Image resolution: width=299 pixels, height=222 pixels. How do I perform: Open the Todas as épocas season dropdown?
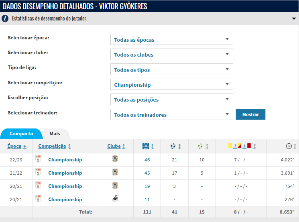[172, 39]
